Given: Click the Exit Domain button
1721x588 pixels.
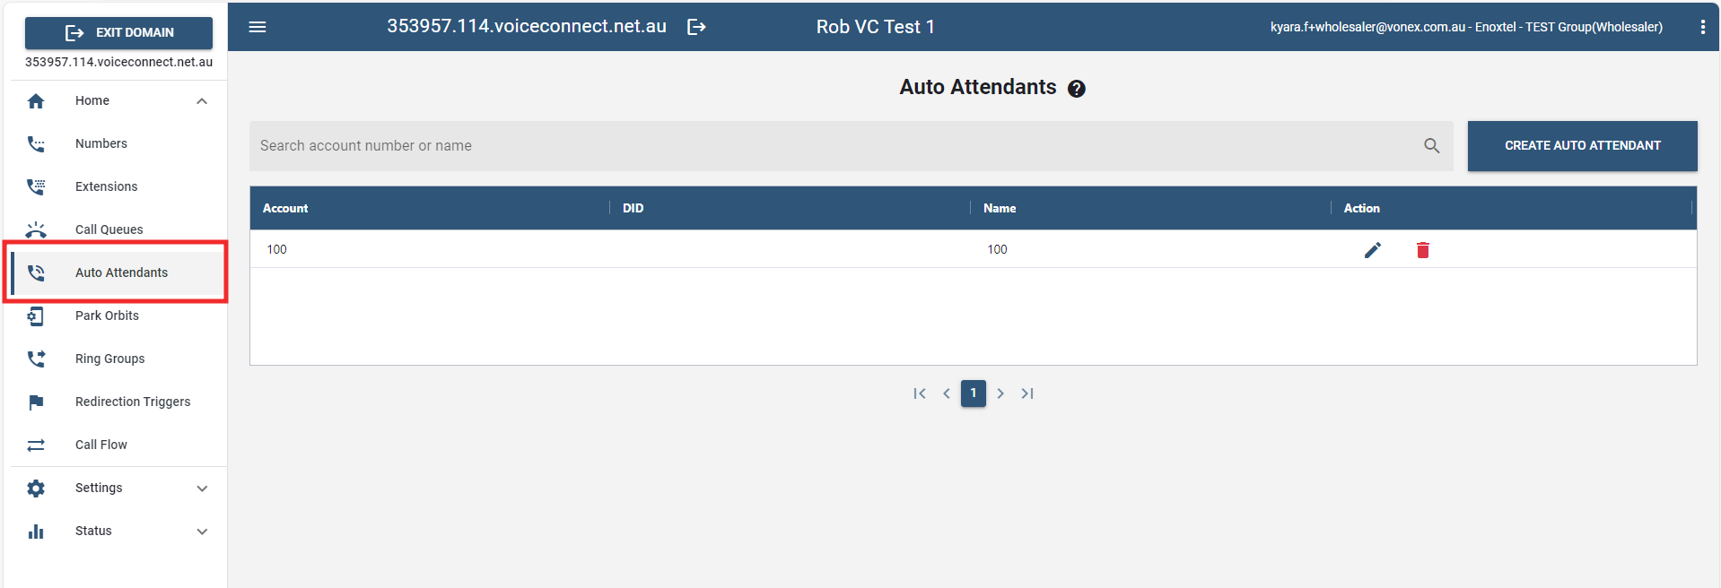Looking at the screenshot, I should pos(118,32).
